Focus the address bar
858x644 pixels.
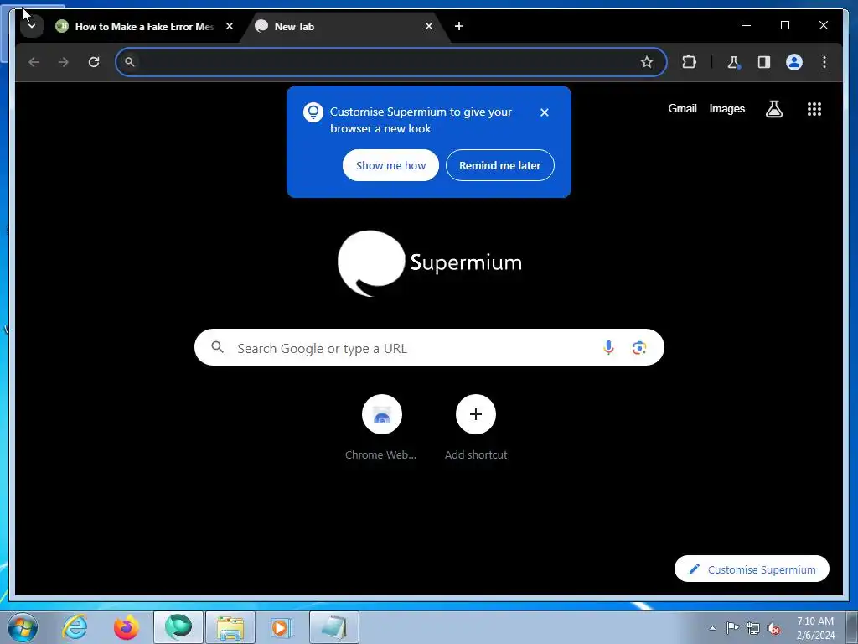pos(390,62)
